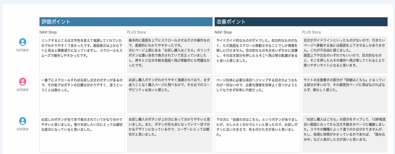Image resolution: width=395 pixels, height=154 pixels.
Task: Select comment starting with サイドガイド的なものがダメ
Action: click(x=257, y=51)
